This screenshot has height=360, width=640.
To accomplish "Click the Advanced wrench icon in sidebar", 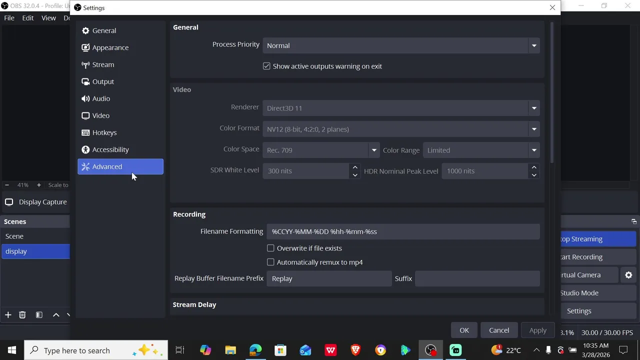I will tap(85, 166).
